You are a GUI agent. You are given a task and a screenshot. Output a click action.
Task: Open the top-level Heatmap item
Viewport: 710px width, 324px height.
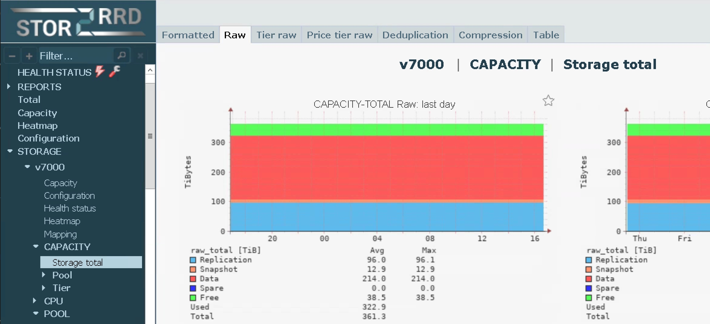37,125
